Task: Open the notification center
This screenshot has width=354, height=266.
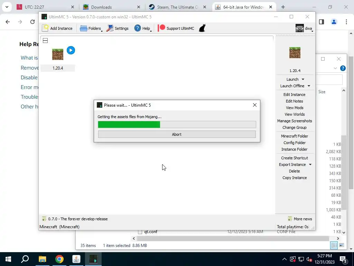Action: pos(343,259)
